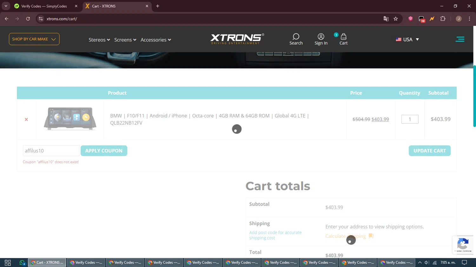The width and height of the screenshot is (476, 267).
Task: Open Windows Start button
Action: pos(8,263)
